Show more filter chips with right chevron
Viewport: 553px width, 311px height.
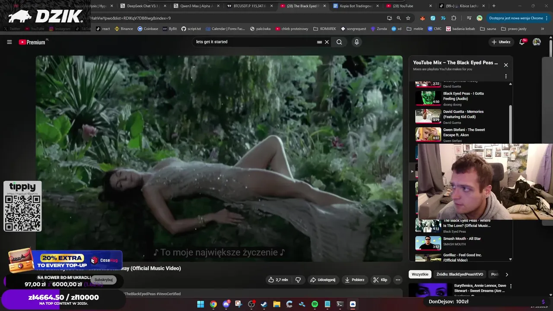click(x=507, y=274)
